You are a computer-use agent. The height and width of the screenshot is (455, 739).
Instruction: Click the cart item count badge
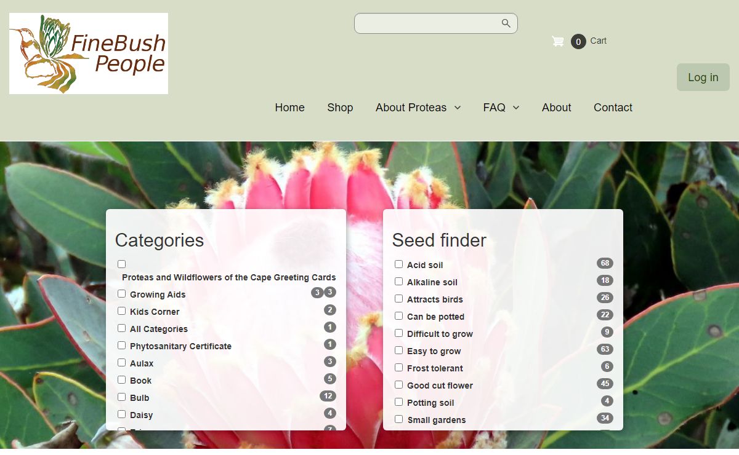[578, 42]
